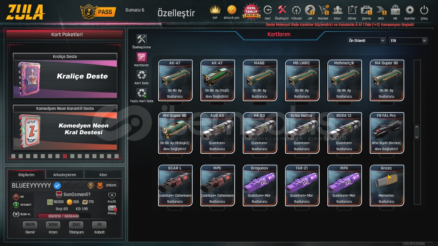Select the first card pack page dot
Image resolution: width=438 pixels, height=246 pixels.
point(13,156)
